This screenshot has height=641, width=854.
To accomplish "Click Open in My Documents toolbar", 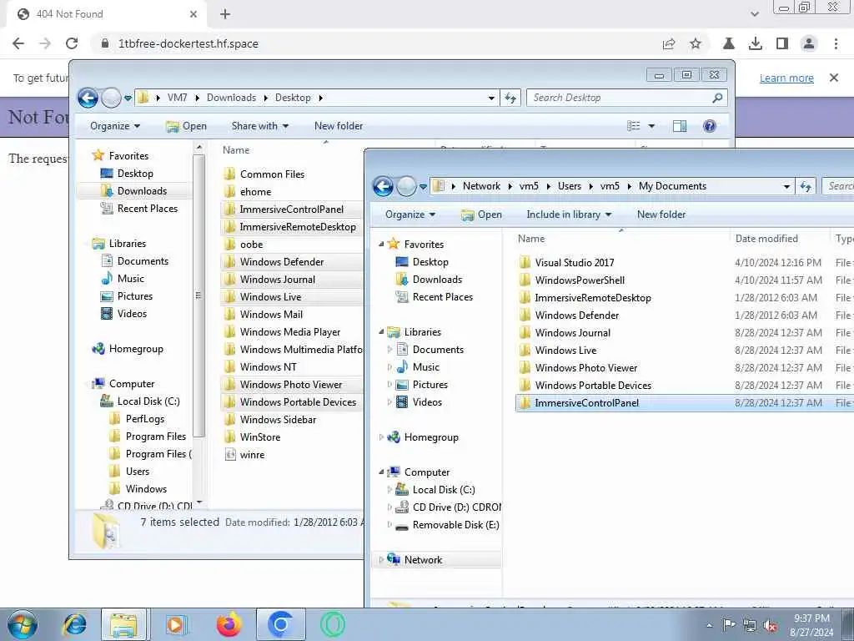I will [481, 215].
